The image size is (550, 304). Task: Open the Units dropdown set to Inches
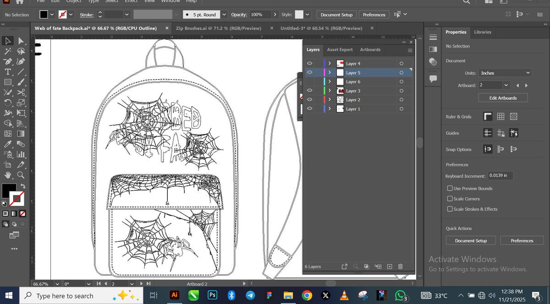505,73
